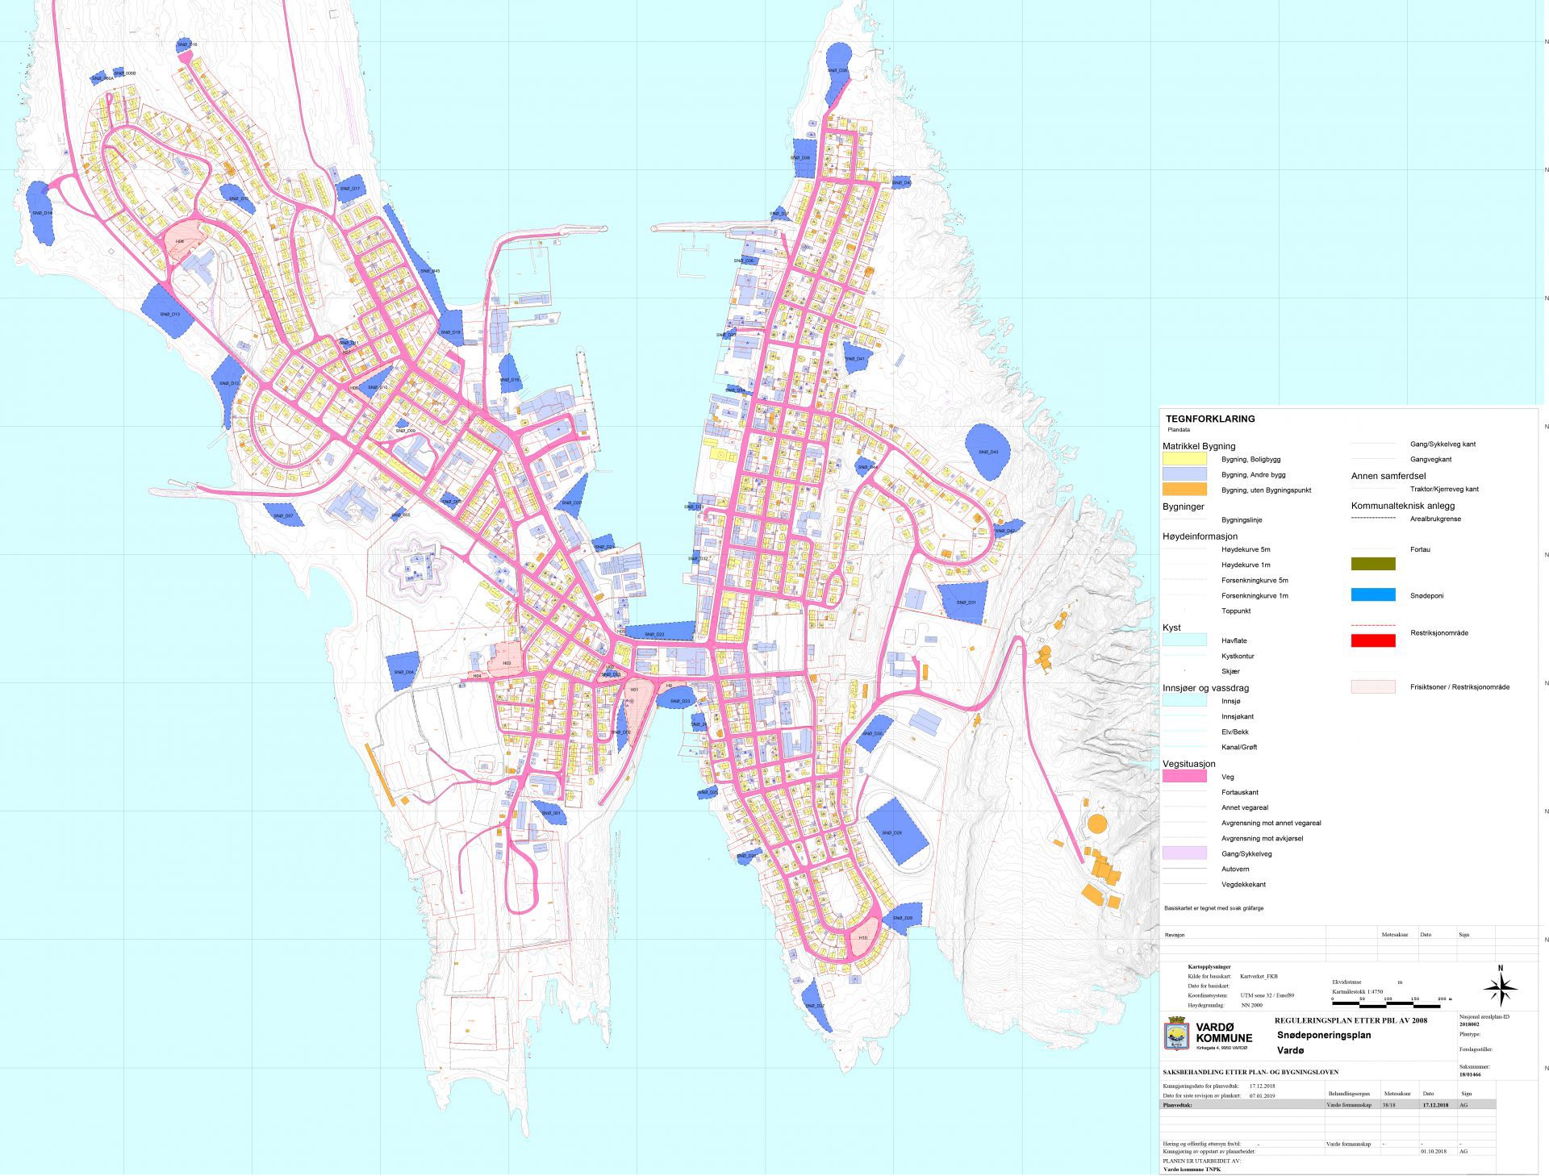Click snow deposit area SNØ_D43 on map

click(987, 452)
